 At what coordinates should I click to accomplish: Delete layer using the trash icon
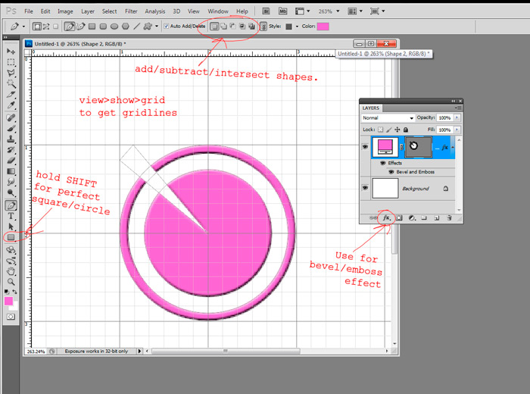coord(449,217)
